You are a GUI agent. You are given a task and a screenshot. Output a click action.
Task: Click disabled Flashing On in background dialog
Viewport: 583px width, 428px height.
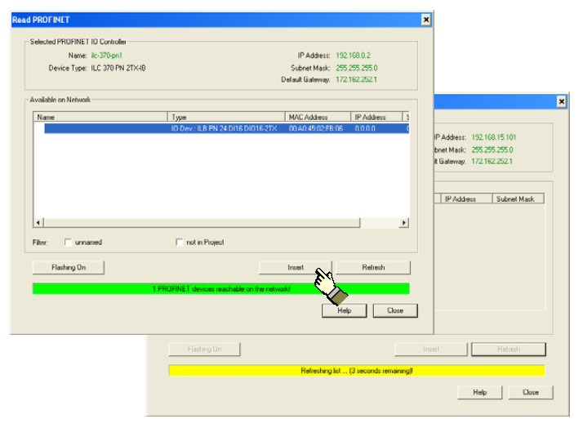tap(204, 349)
